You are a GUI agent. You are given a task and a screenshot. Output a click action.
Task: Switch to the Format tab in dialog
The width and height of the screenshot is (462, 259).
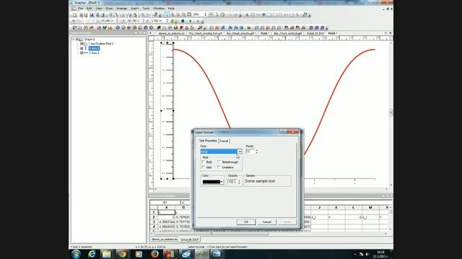pyautogui.click(x=224, y=141)
